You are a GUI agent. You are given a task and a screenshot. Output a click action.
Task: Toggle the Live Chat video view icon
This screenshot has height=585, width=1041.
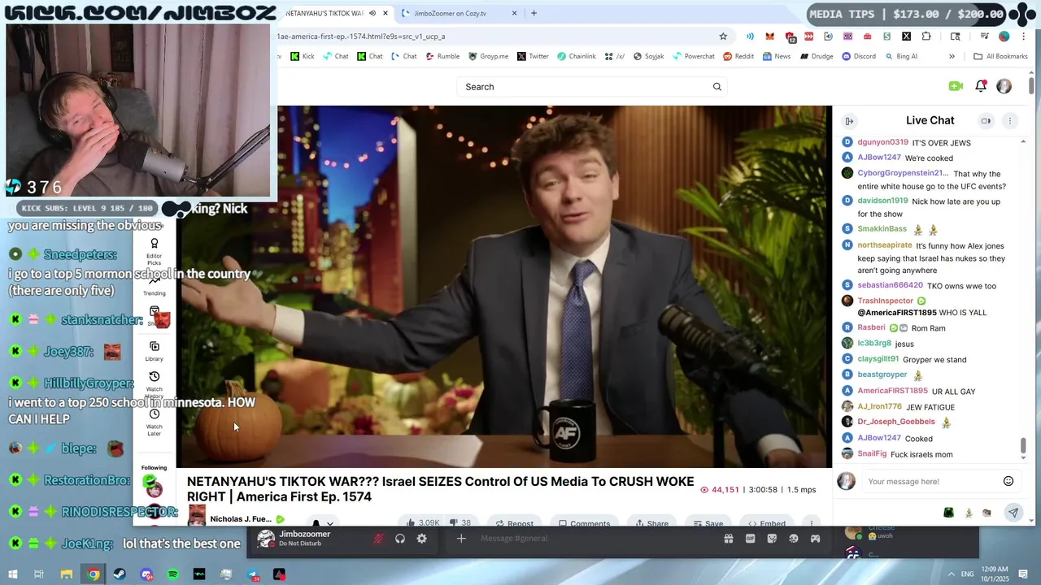[986, 121]
